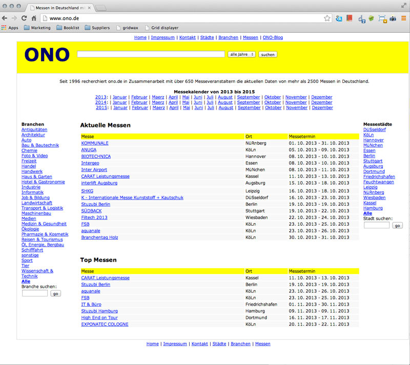The image size is (410, 365).
Task: Open Dezember in the 2015 calendar row
Action: pyautogui.click(x=322, y=108)
